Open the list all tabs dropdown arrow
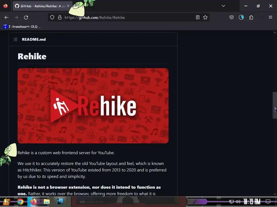Screen dimensions: 277x207 [x=223, y=6]
